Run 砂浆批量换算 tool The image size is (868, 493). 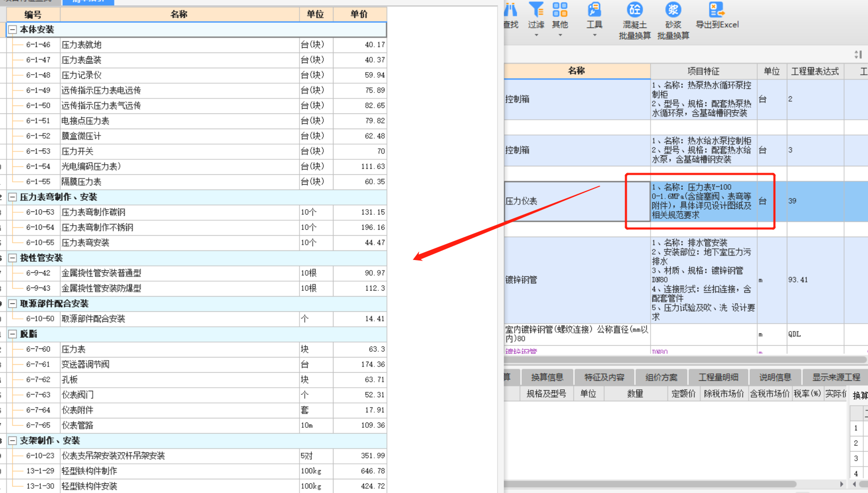(673, 21)
